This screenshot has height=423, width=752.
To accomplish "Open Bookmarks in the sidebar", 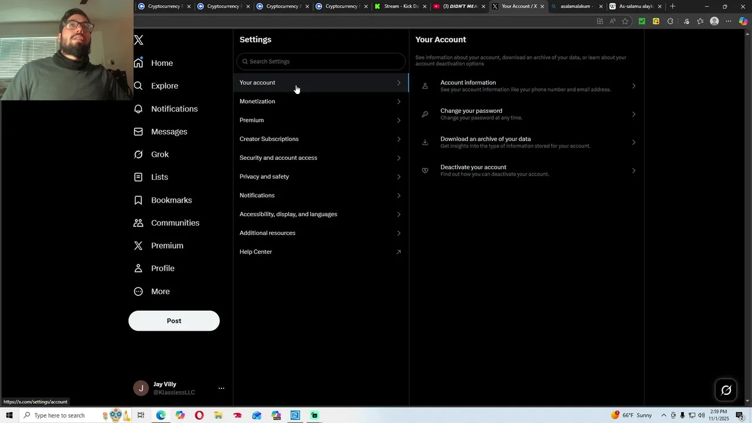I will click(x=163, y=200).
